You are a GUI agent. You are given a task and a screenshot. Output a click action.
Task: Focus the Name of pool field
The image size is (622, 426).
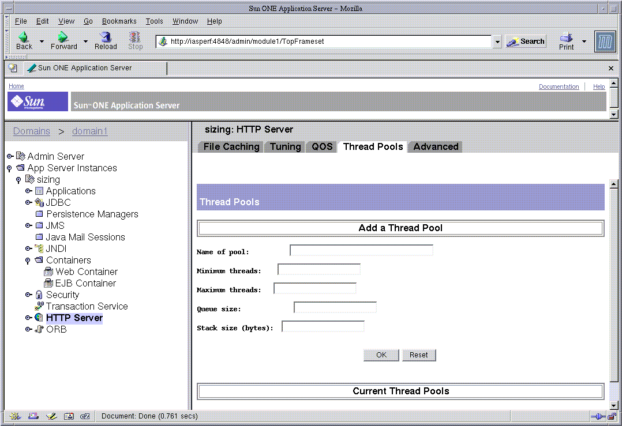tap(361, 250)
